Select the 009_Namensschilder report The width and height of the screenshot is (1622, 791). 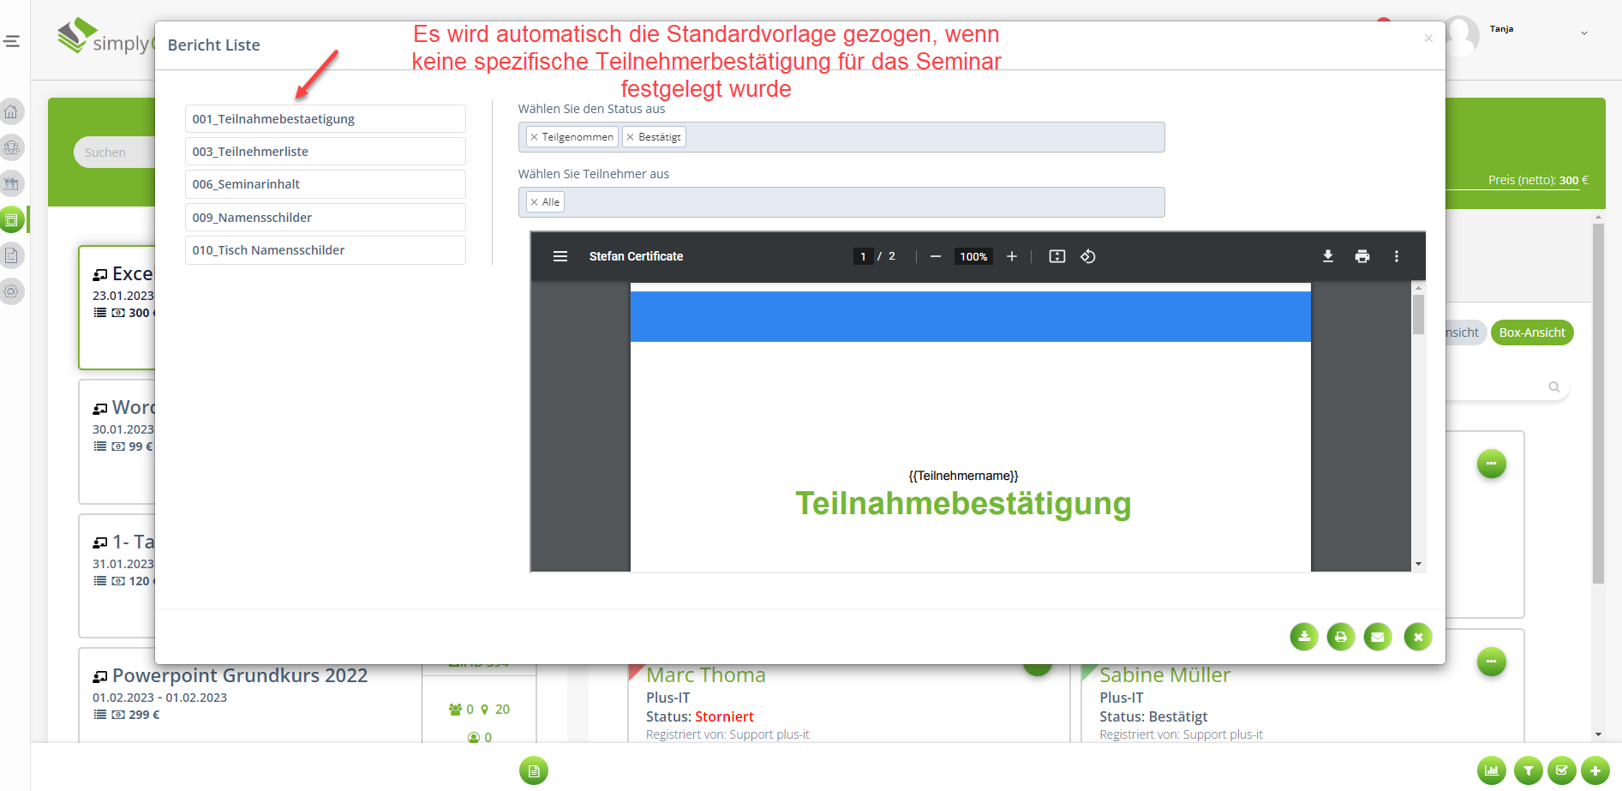[325, 218]
